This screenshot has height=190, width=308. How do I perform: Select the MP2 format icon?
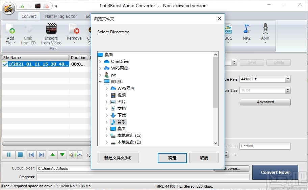coord(247,29)
